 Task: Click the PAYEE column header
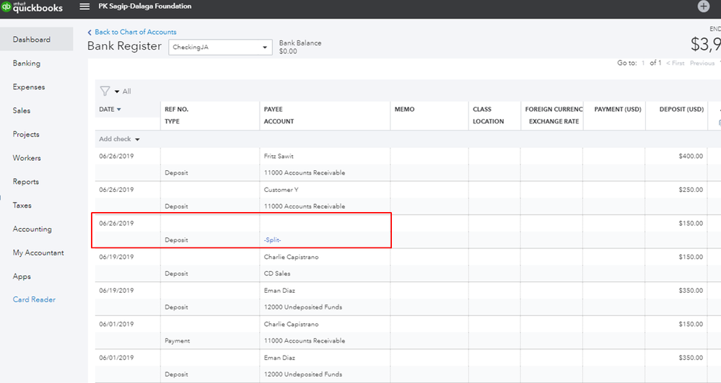274,110
